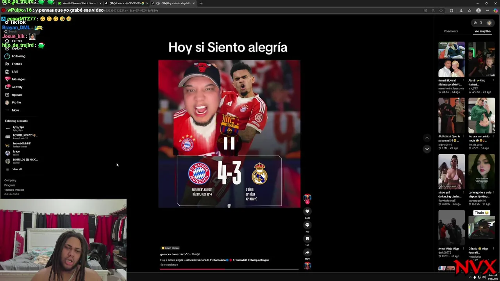Open the spinning sound disc avatar

pyautogui.click(x=307, y=266)
